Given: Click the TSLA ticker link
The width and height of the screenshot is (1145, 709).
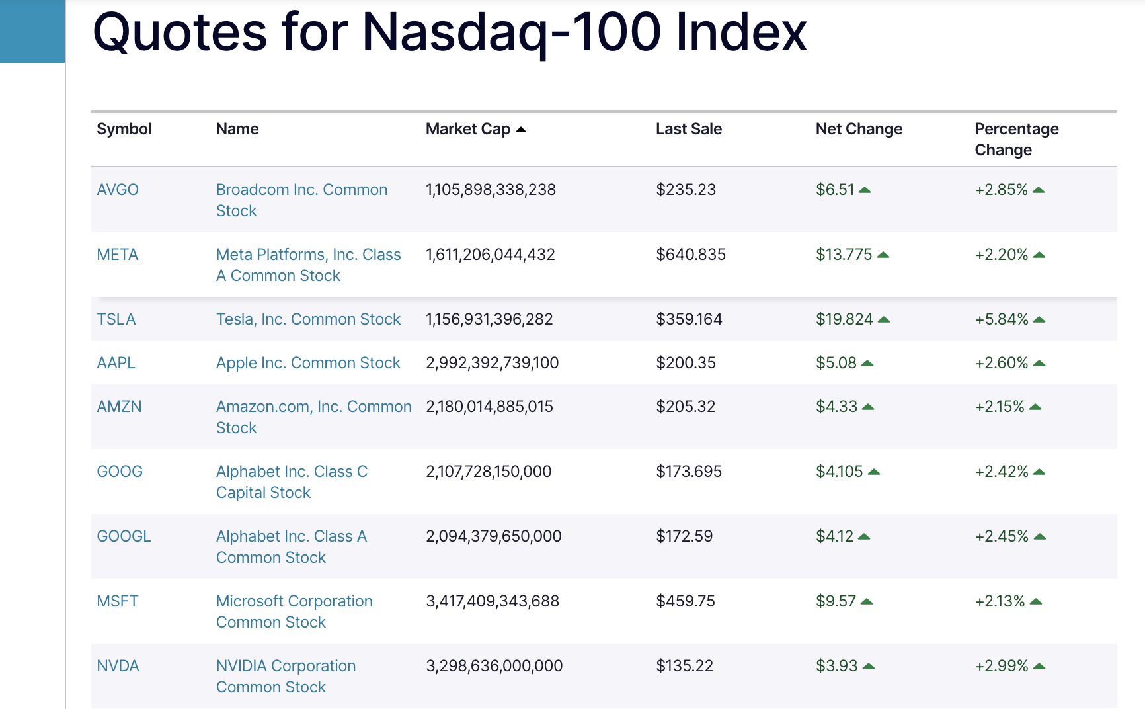Looking at the screenshot, I should 116,319.
